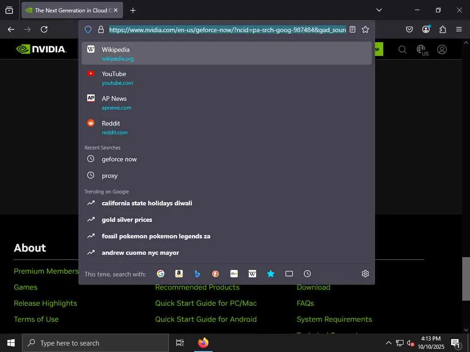The height and width of the screenshot is (352, 470).
Task: Choose recent search proxy
Action: (227, 176)
